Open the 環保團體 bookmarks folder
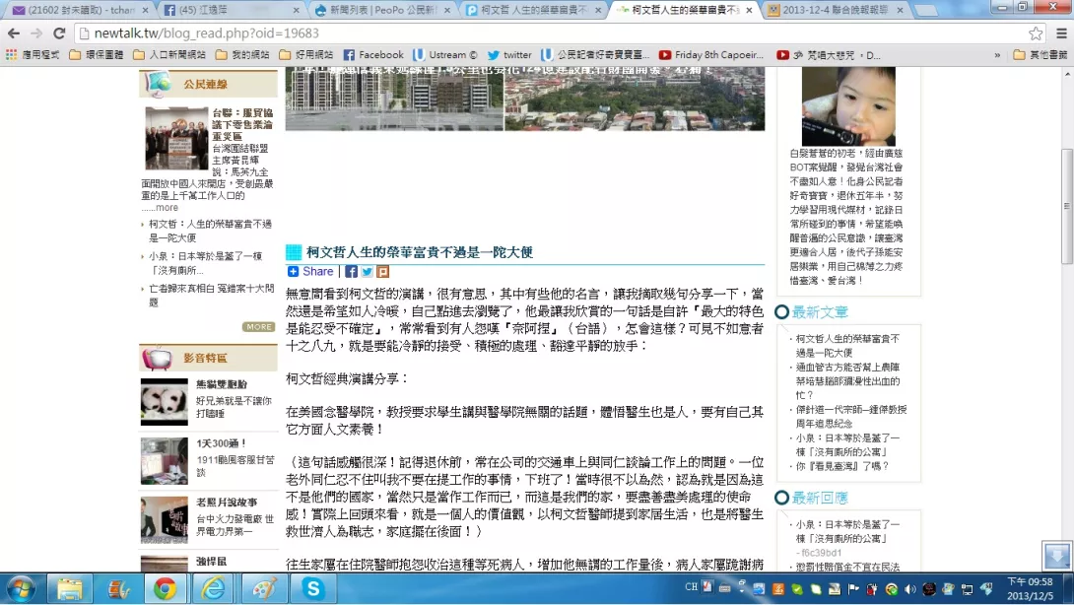 point(97,55)
